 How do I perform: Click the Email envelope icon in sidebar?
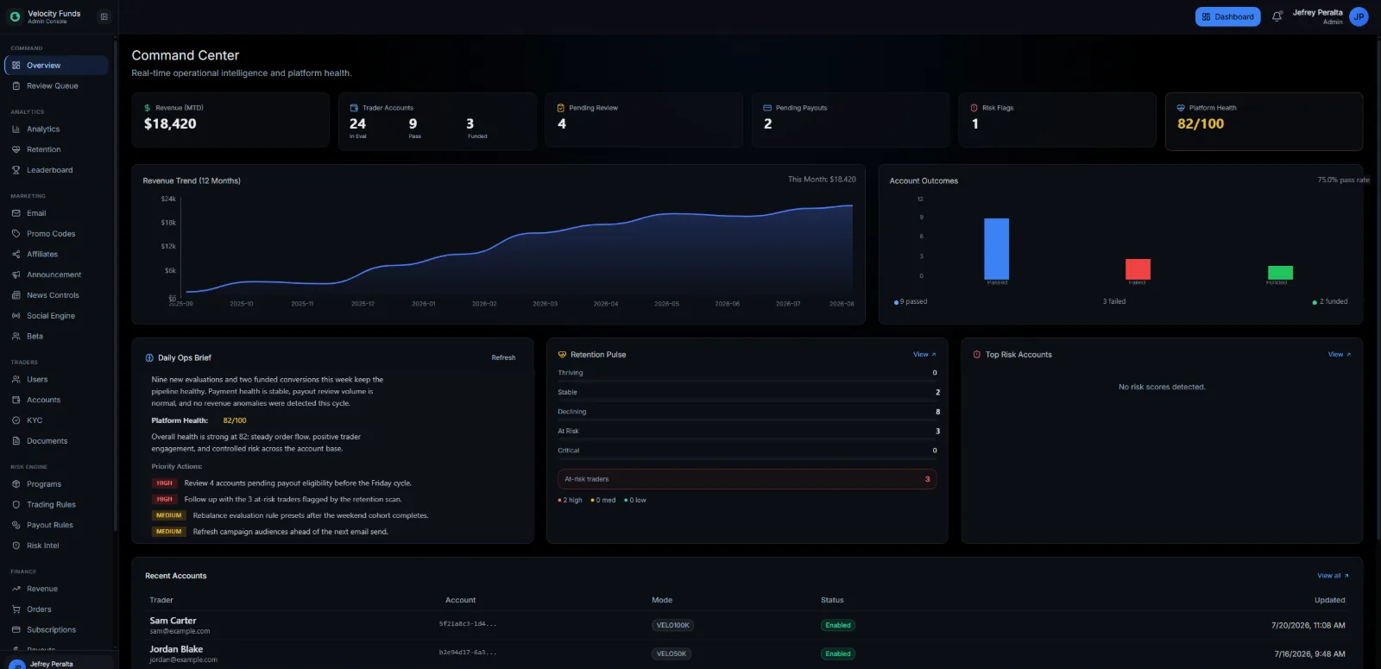pos(16,213)
